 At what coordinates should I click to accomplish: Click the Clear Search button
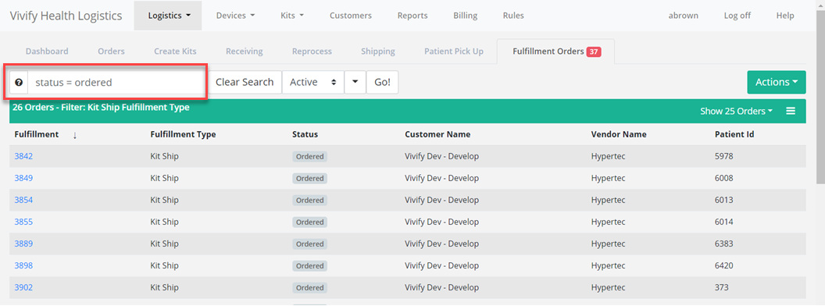245,83
